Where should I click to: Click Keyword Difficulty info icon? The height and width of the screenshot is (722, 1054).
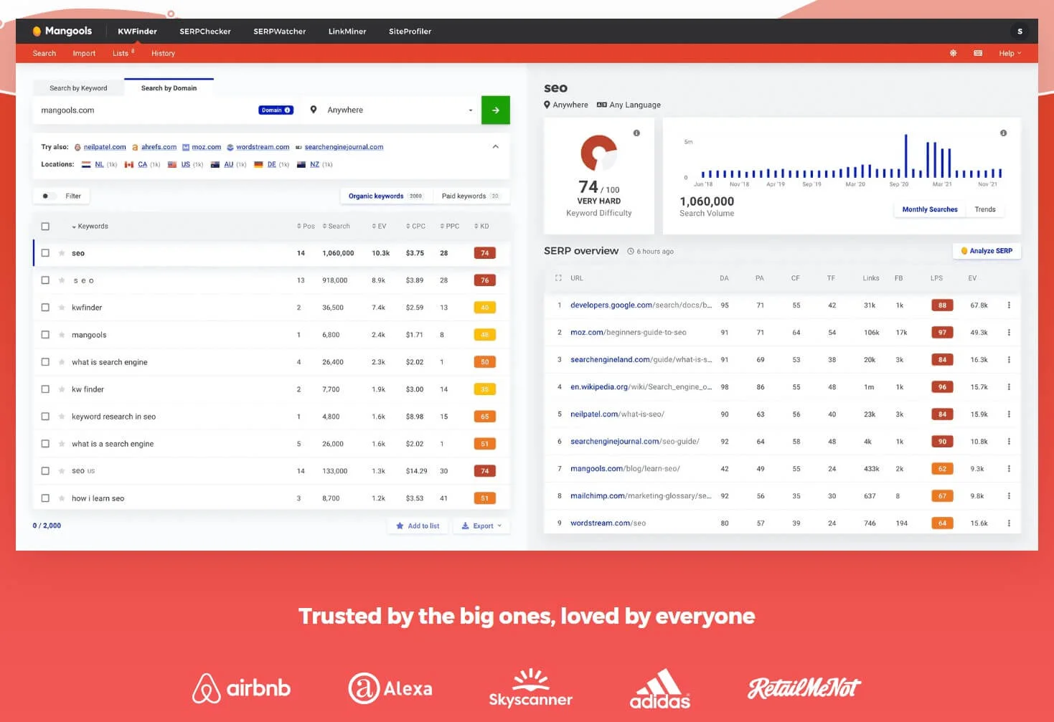coord(636,133)
